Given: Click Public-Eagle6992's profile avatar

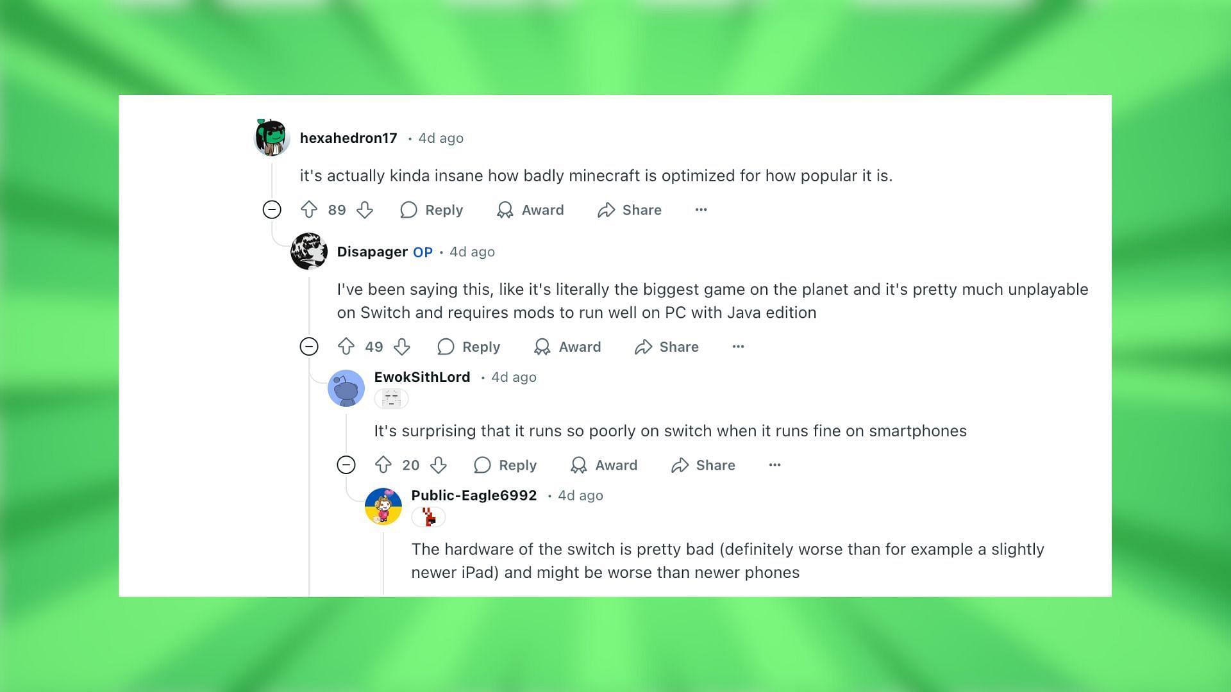Looking at the screenshot, I should [382, 506].
